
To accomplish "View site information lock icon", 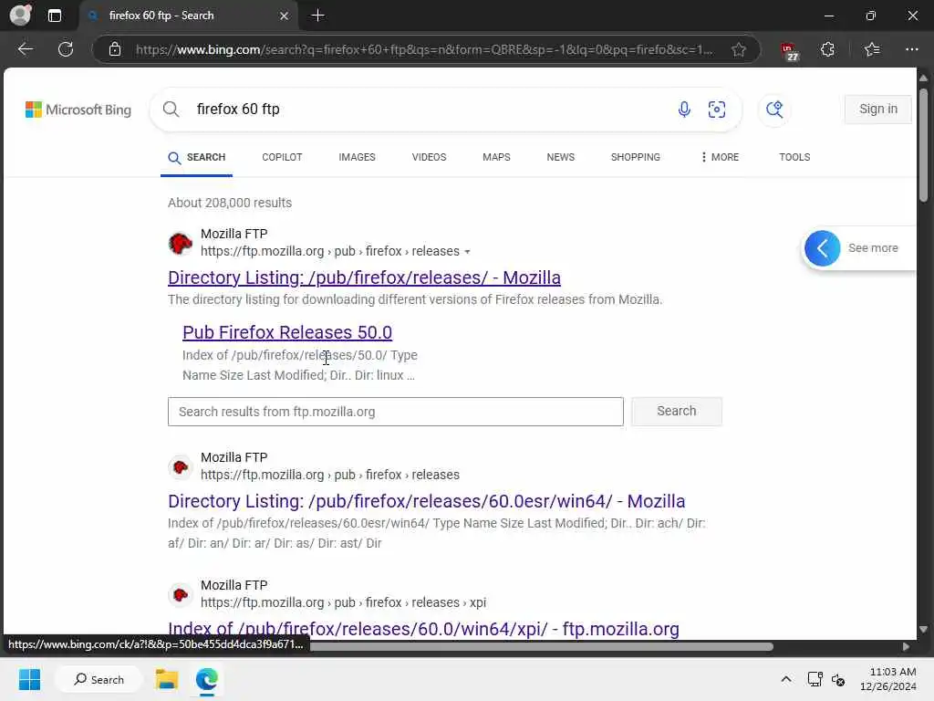I will coord(115,49).
